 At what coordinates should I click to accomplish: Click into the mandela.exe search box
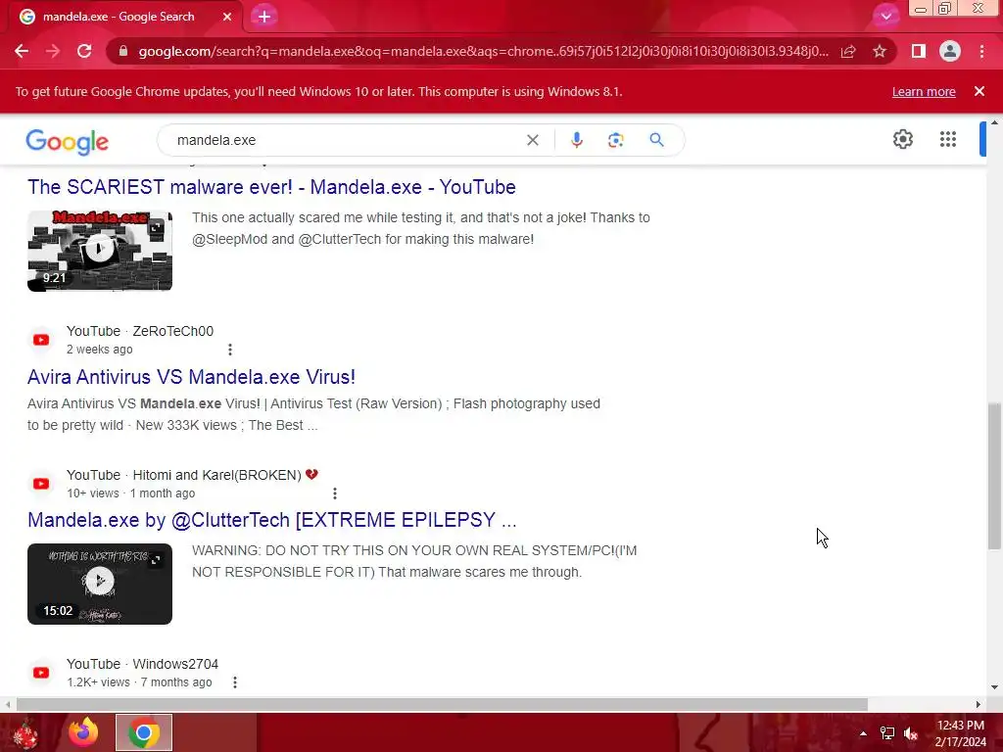346,140
